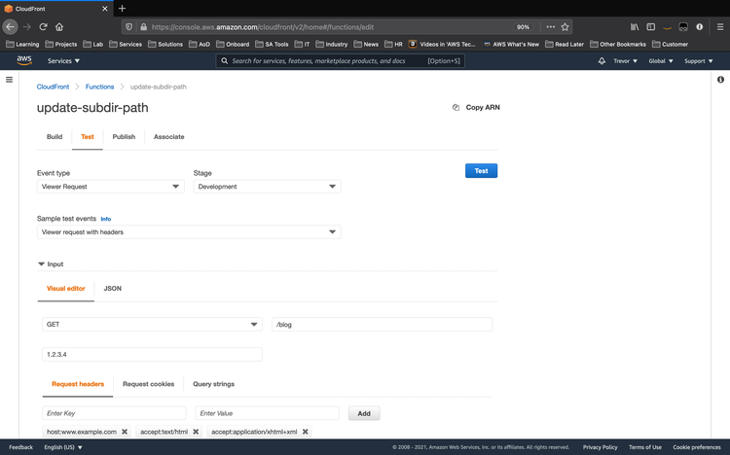Screen dimensions: 730x455
Task: Switch to the Build tab
Action: tap(55, 137)
